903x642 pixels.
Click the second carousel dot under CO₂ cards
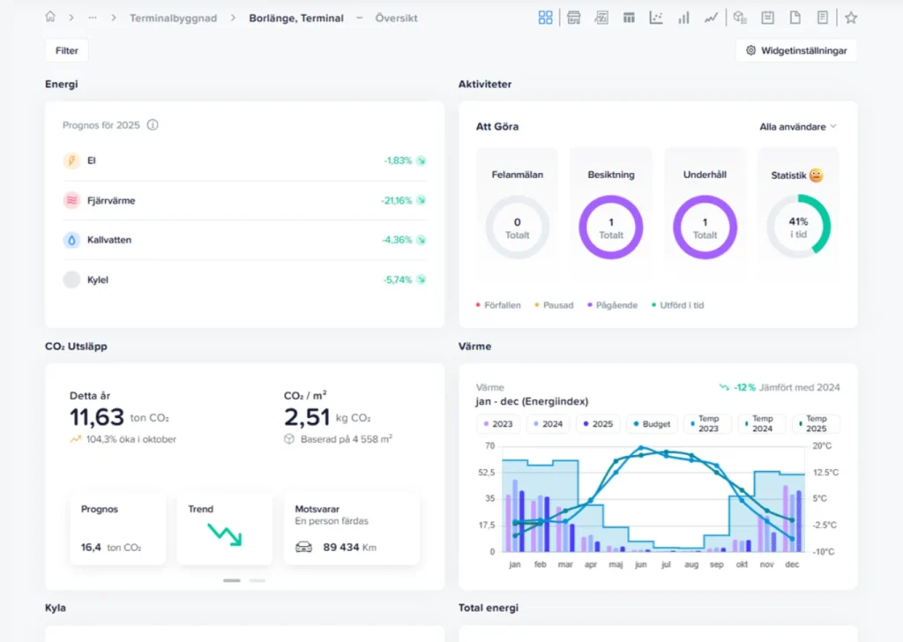click(x=257, y=580)
